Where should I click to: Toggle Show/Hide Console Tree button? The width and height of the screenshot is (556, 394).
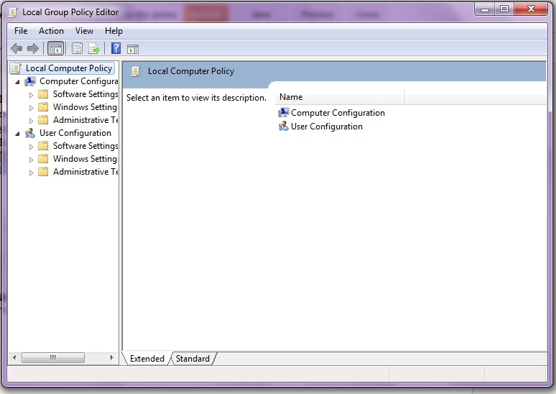point(55,49)
